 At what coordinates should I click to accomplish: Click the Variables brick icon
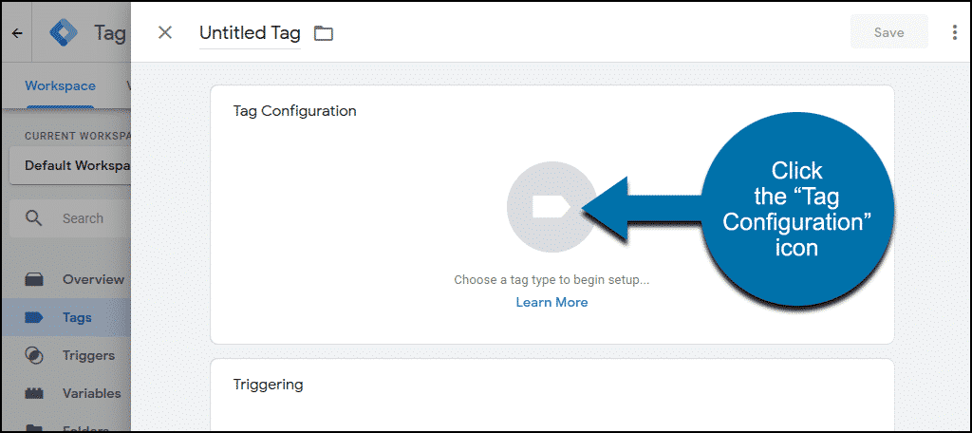pos(34,393)
